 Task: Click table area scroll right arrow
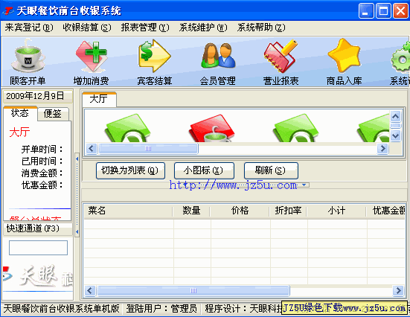coord(382,149)
